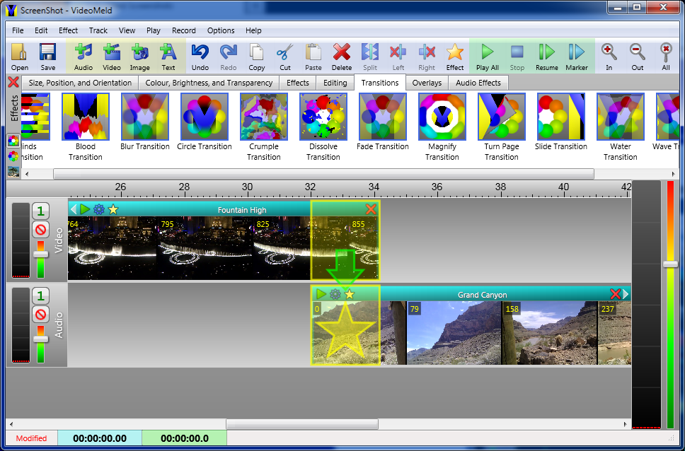Close the Effects panel with red X

click(x=13, y=82)
